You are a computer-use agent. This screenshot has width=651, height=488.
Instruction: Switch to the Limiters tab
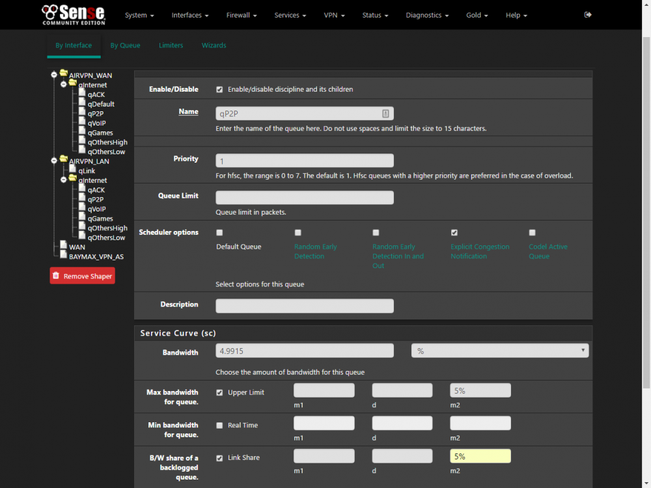click(x=171, y=46)
